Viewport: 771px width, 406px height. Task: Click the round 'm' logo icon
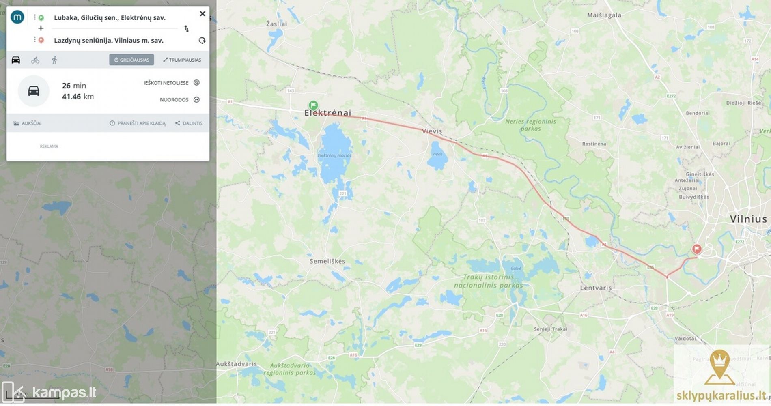[x=17, y=17]
